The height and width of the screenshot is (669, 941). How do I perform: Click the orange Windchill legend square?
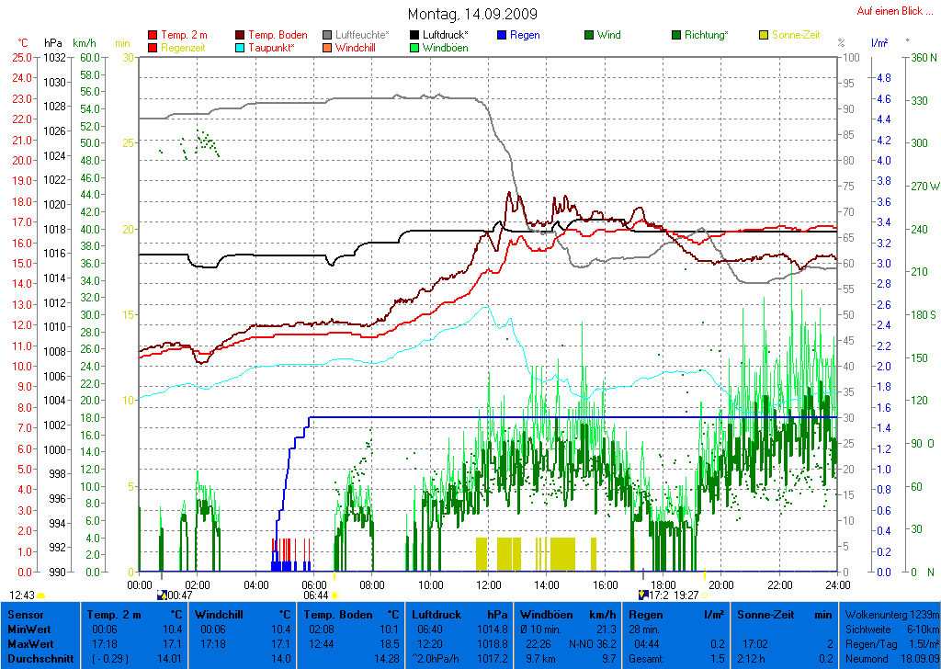point(327,48)
